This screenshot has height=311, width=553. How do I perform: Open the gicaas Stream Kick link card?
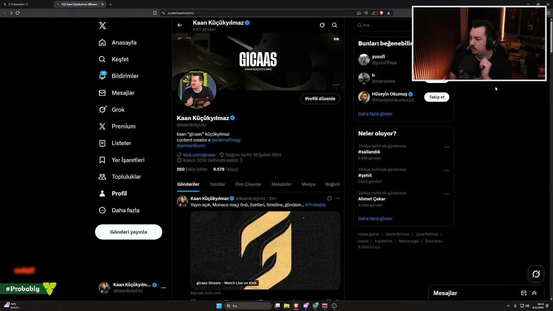tap(265, 251)
